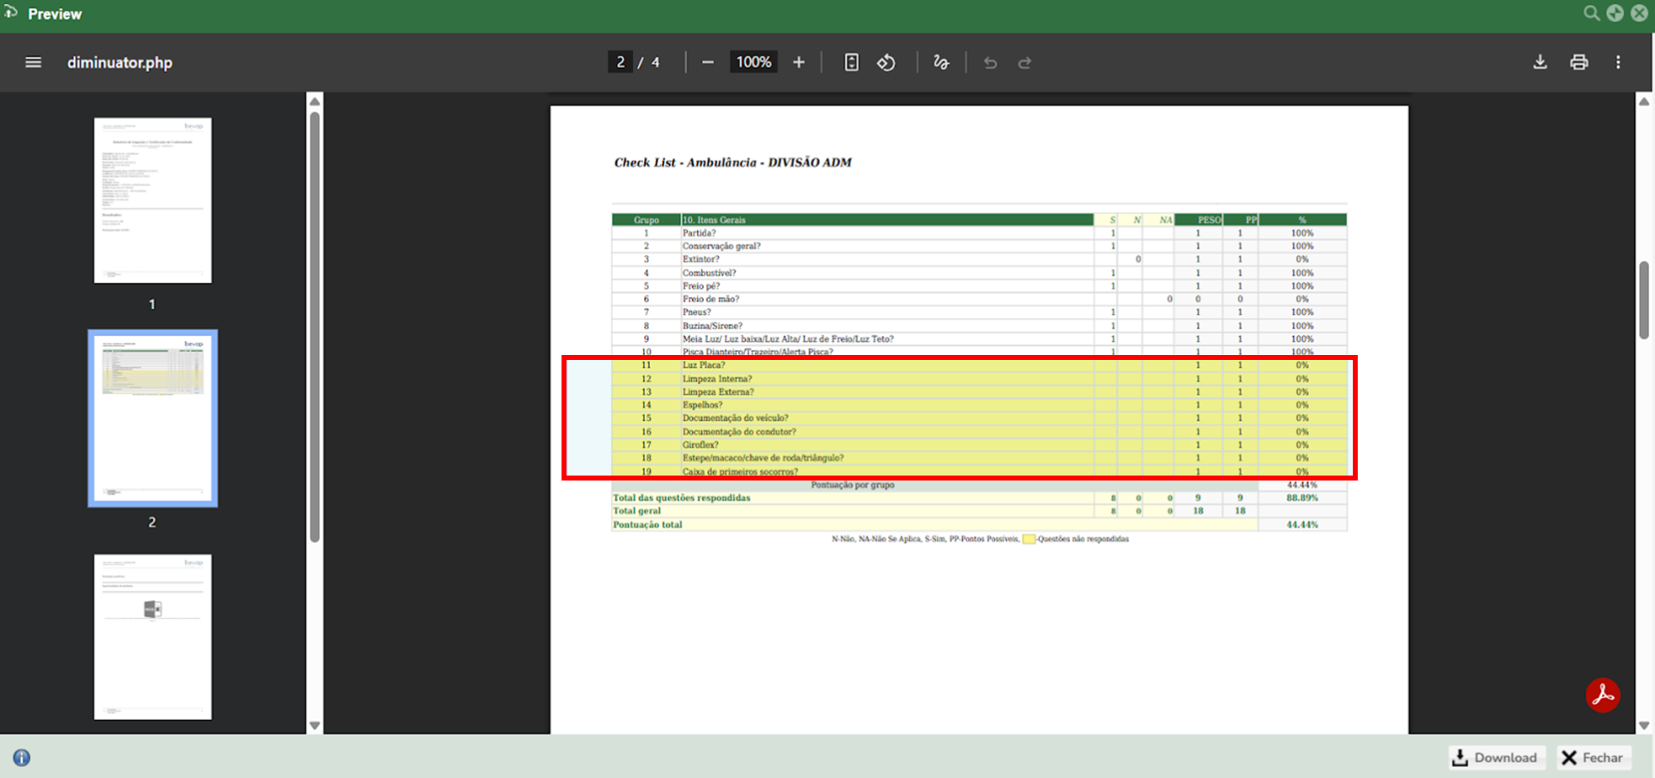
Task: Select the page 3 thumbnail
Action: 152,636
